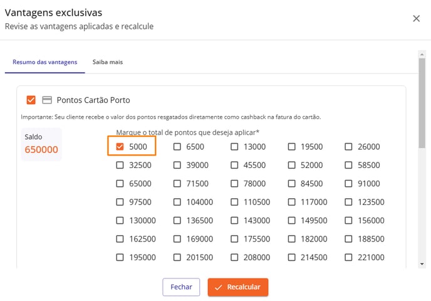Select the 6500 points checkbox
Image resolution: width=431 pixels, height=301 pixels.
[177, 147]
